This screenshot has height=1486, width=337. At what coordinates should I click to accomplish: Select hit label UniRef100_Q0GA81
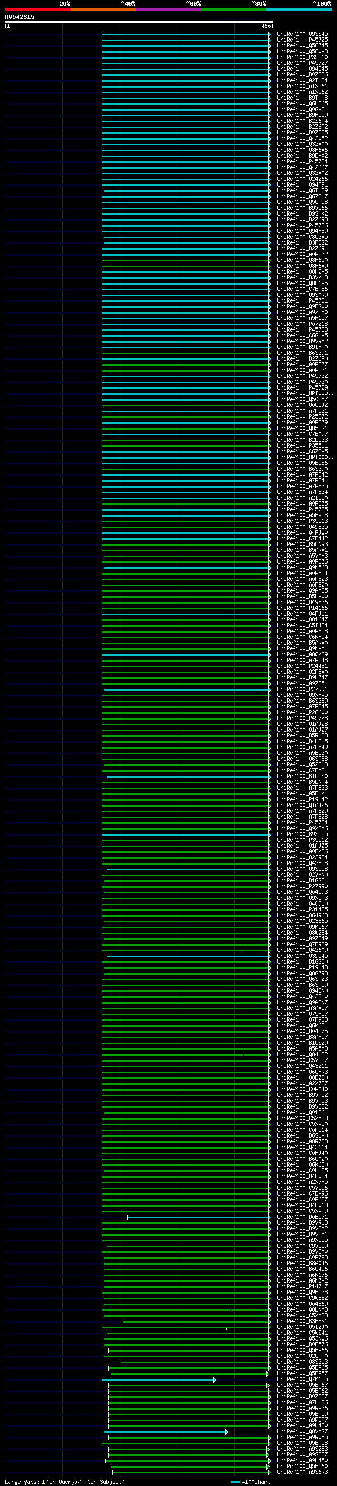pos(302,110)
